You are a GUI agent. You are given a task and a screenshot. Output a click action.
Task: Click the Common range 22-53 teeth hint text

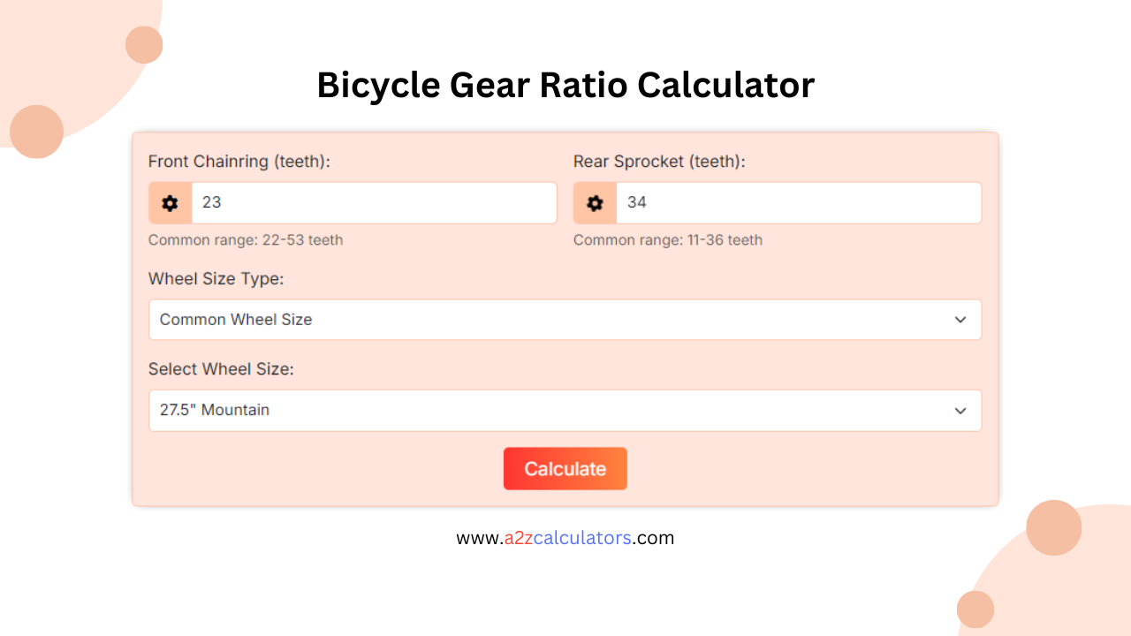pyautogui.click(x=246, y=239)
